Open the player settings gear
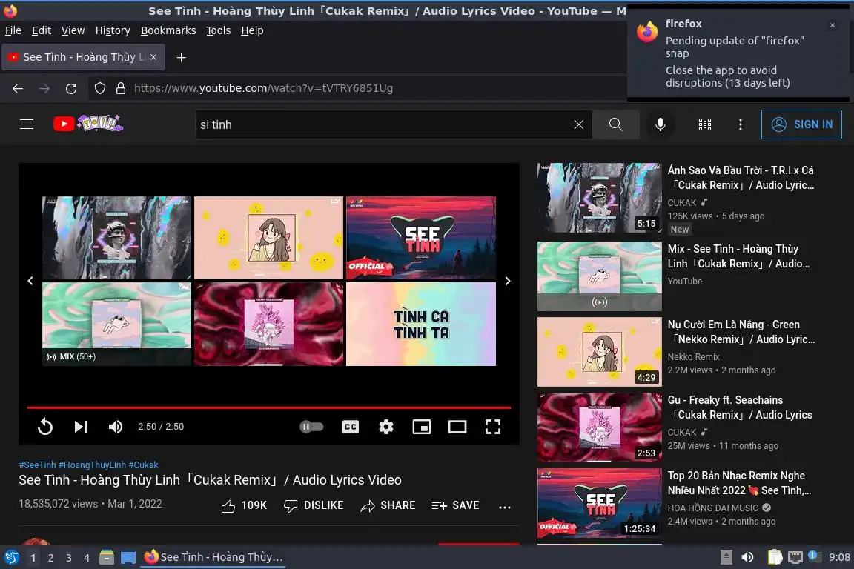The image size is (854, 569). (x=386, y=426)
